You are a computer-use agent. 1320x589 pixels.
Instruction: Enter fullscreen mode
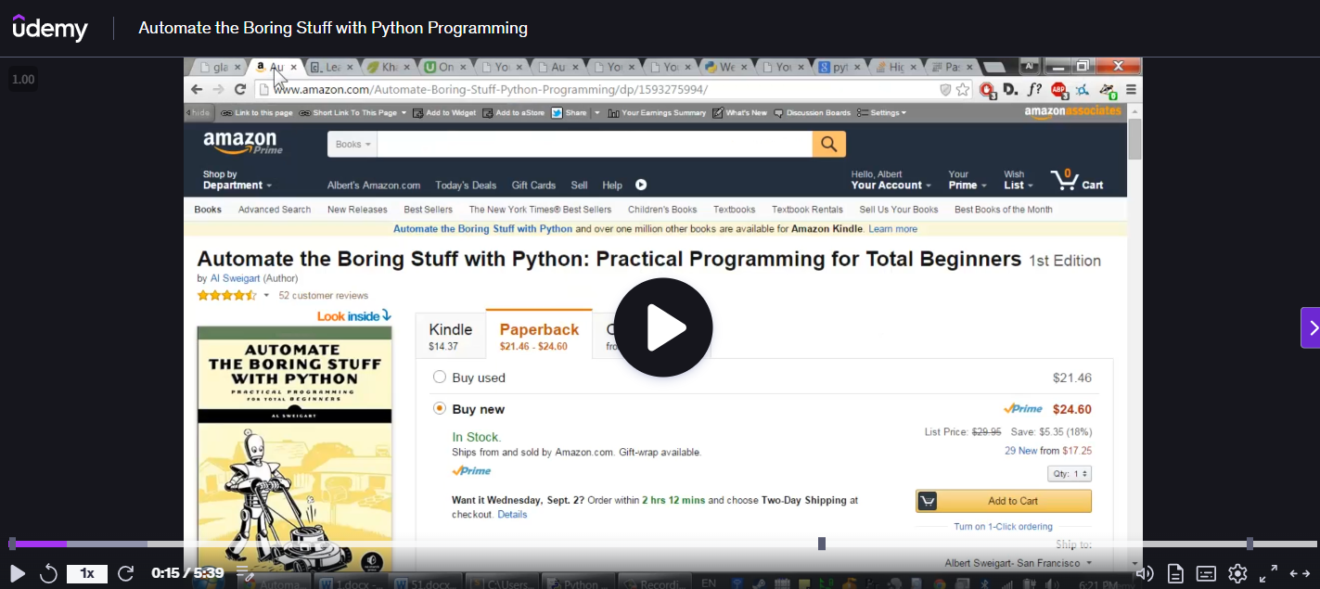[x=1268, y=573]
